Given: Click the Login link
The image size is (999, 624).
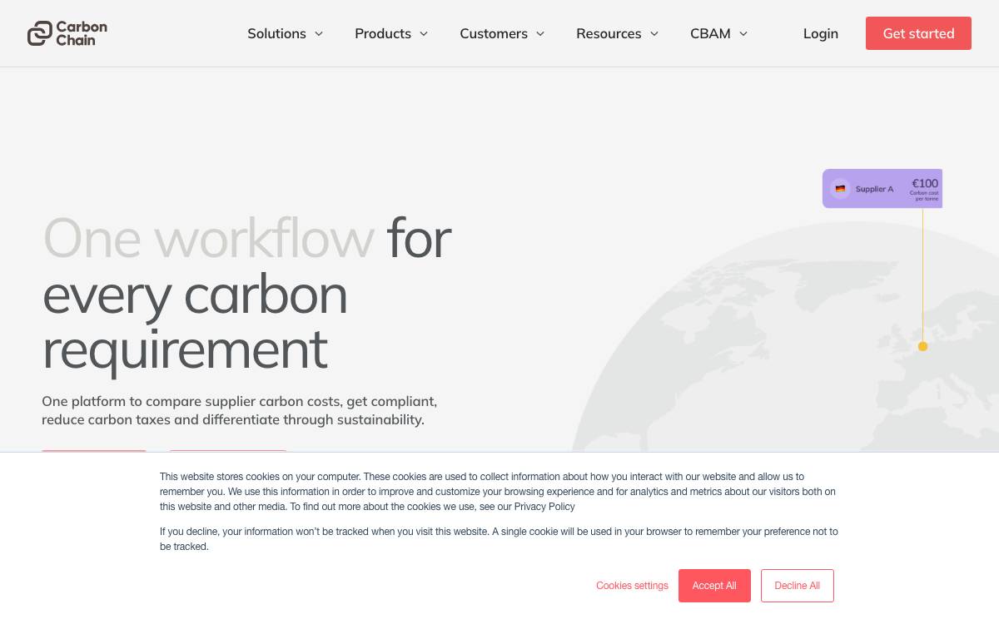Looking at the screenshot, I should (821, 33).
